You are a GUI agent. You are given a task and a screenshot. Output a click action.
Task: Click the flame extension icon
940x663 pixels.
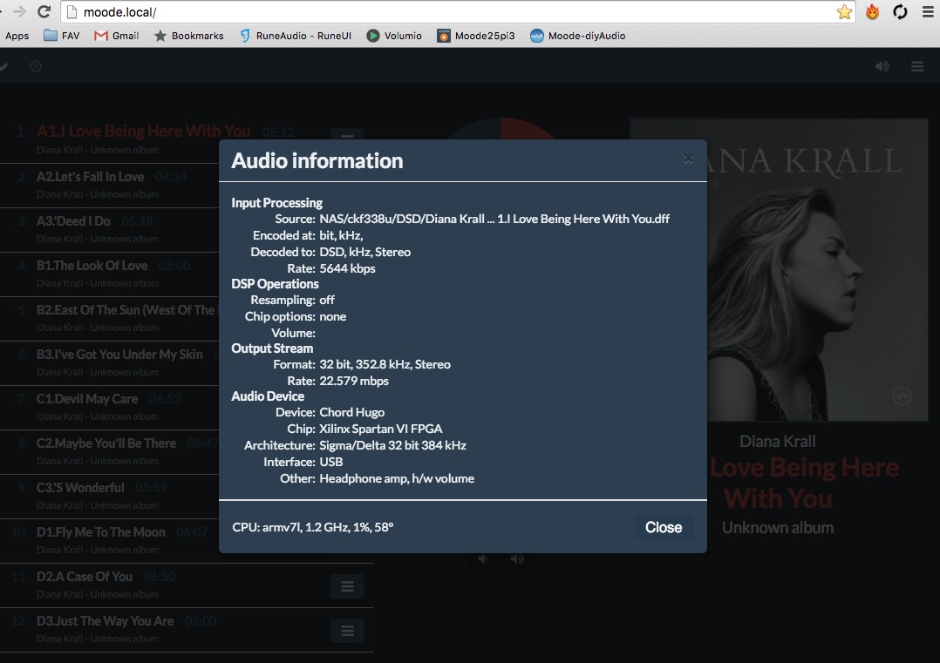[872, 12]
